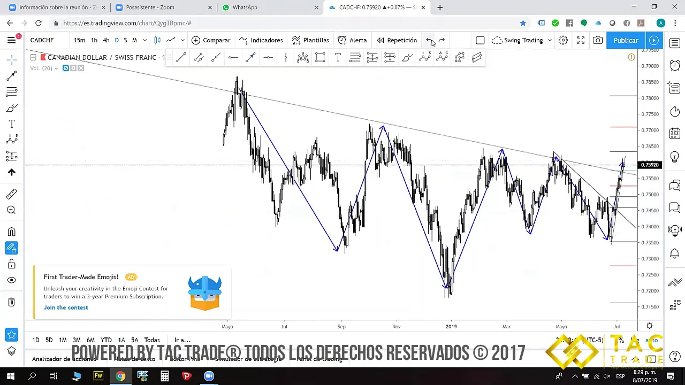Screen dimensions: 685x385
Task: Open chart axis settings gear at bottom
Action: 649,326
